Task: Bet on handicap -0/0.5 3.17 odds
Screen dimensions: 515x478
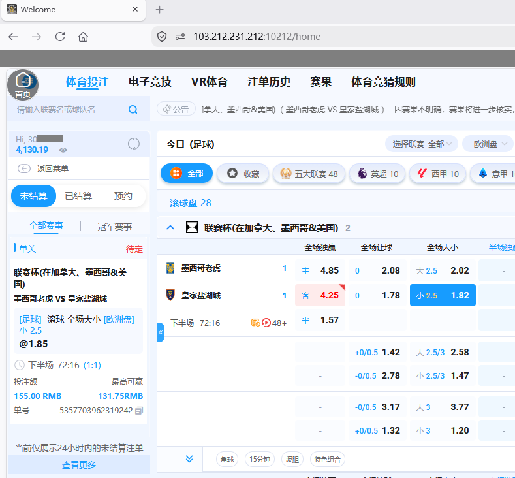Action: click(x=377, y=407)
